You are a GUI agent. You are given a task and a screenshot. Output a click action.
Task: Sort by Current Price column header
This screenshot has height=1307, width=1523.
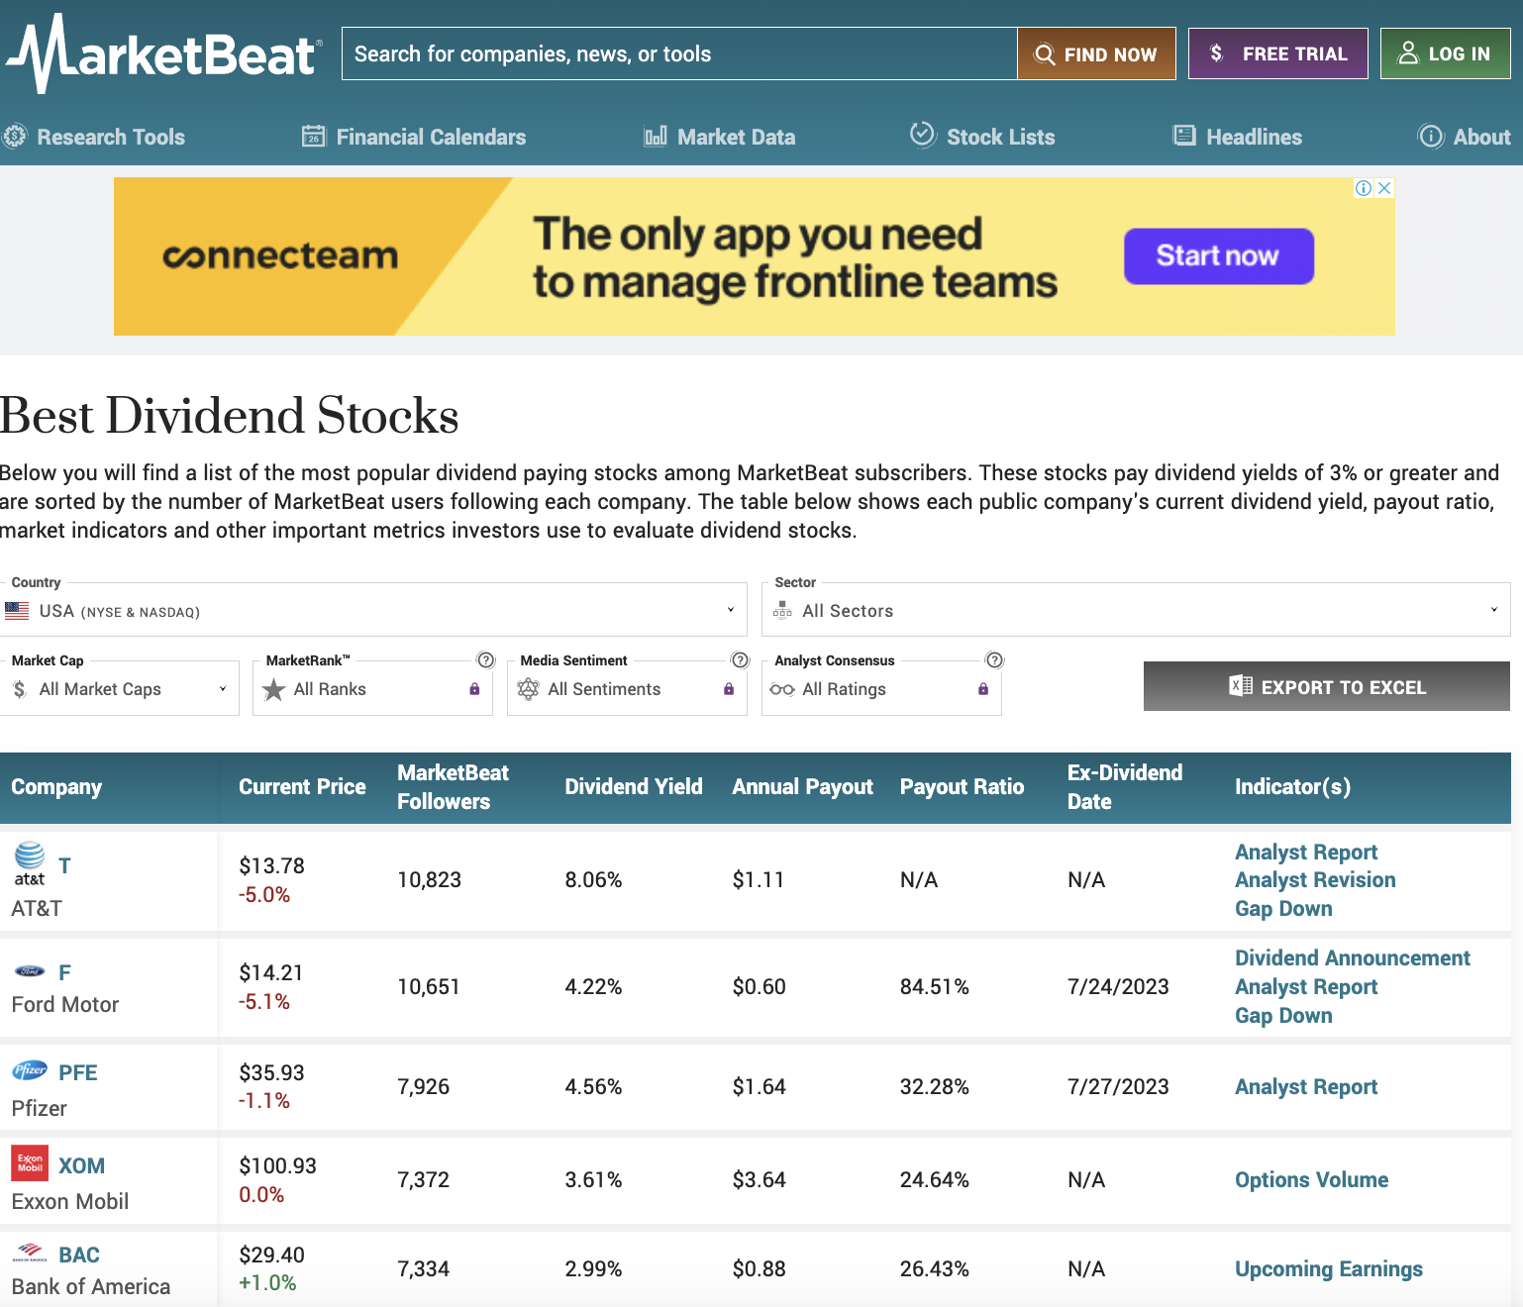coord(302,787)
